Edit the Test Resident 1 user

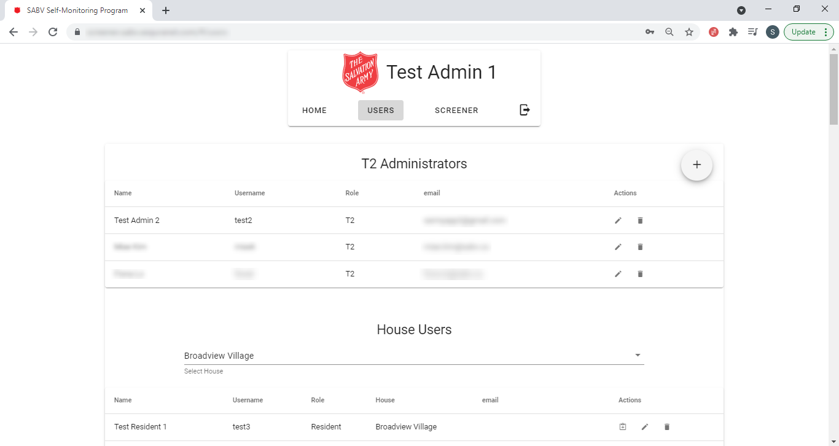(645, 427)
